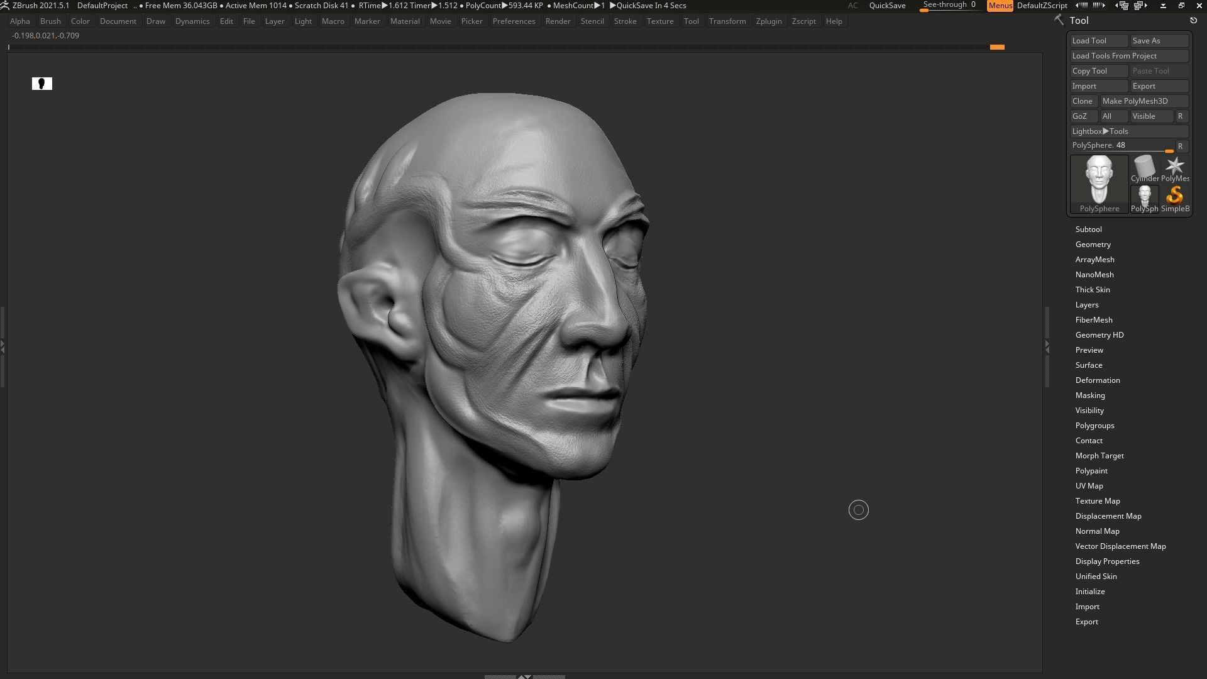Click the restore window icon in title bar

pyautogui.click(x=1181, y=6)
